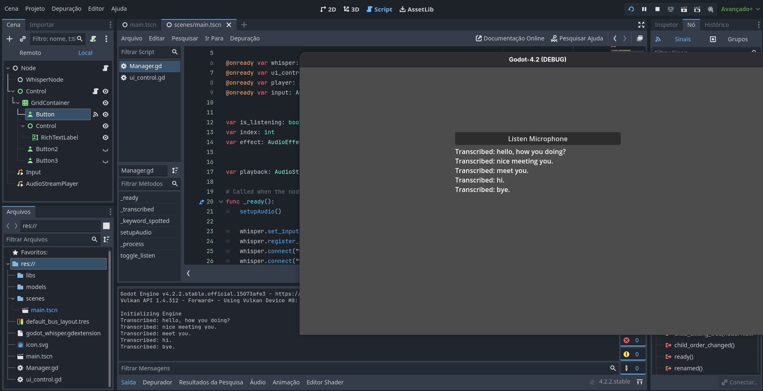Open the Cena menu
This screenshot has height=391, width=763.
11,9
